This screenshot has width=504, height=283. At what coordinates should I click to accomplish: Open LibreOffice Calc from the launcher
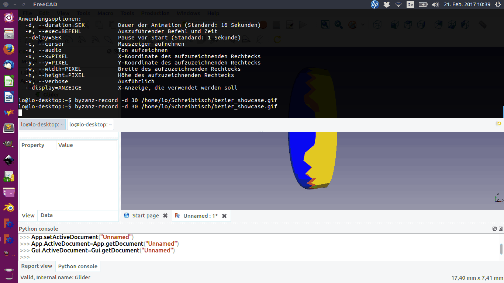pyautogui.click(x=9, y=81)
